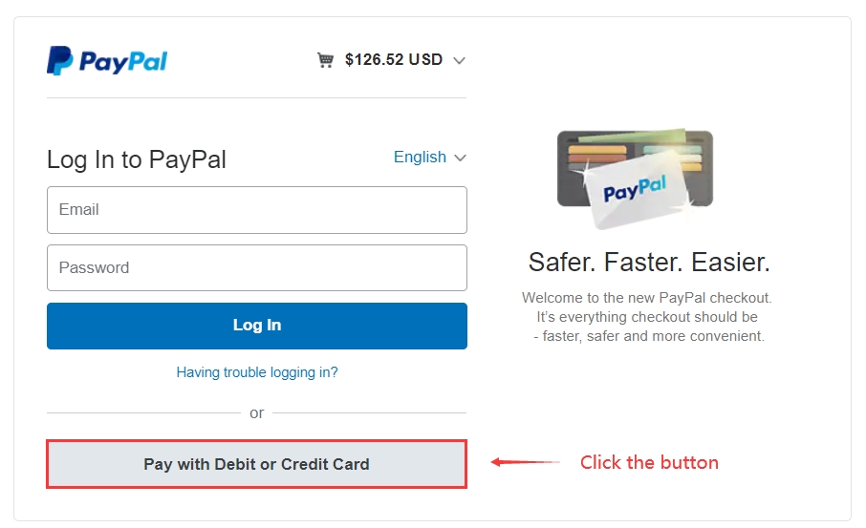
Task: Click the PayPal double-P logo icon
Action: coord(59,61)
